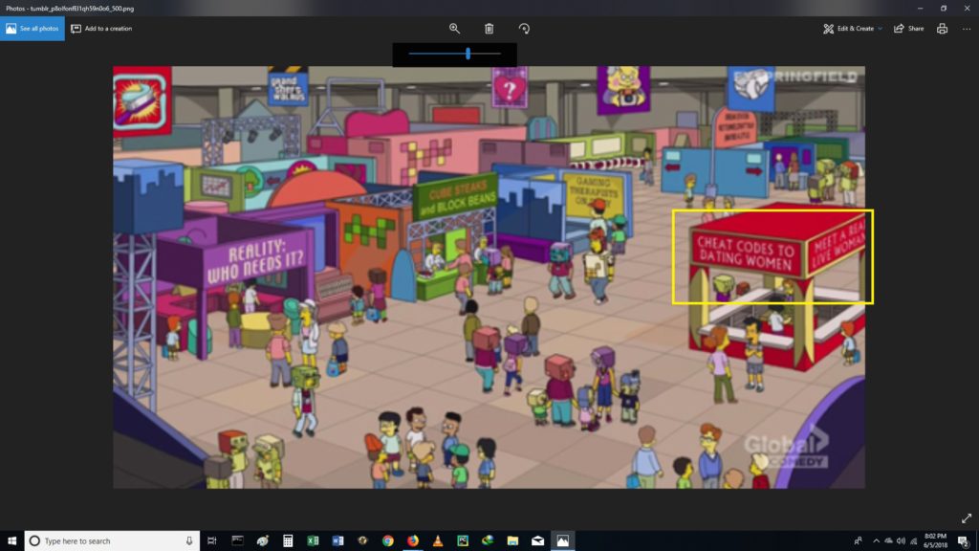979x551 pixels.
Task: Open PyCharm from taskbar
Action: click(463, 541)
